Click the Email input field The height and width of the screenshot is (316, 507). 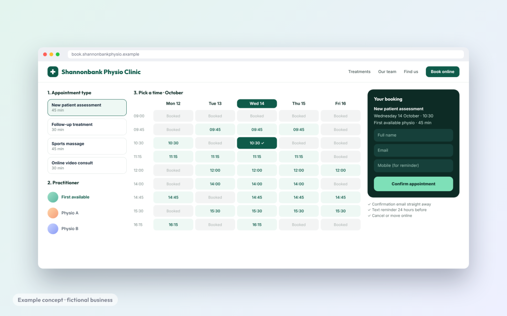pyautogui.click(x=413, y=150)
